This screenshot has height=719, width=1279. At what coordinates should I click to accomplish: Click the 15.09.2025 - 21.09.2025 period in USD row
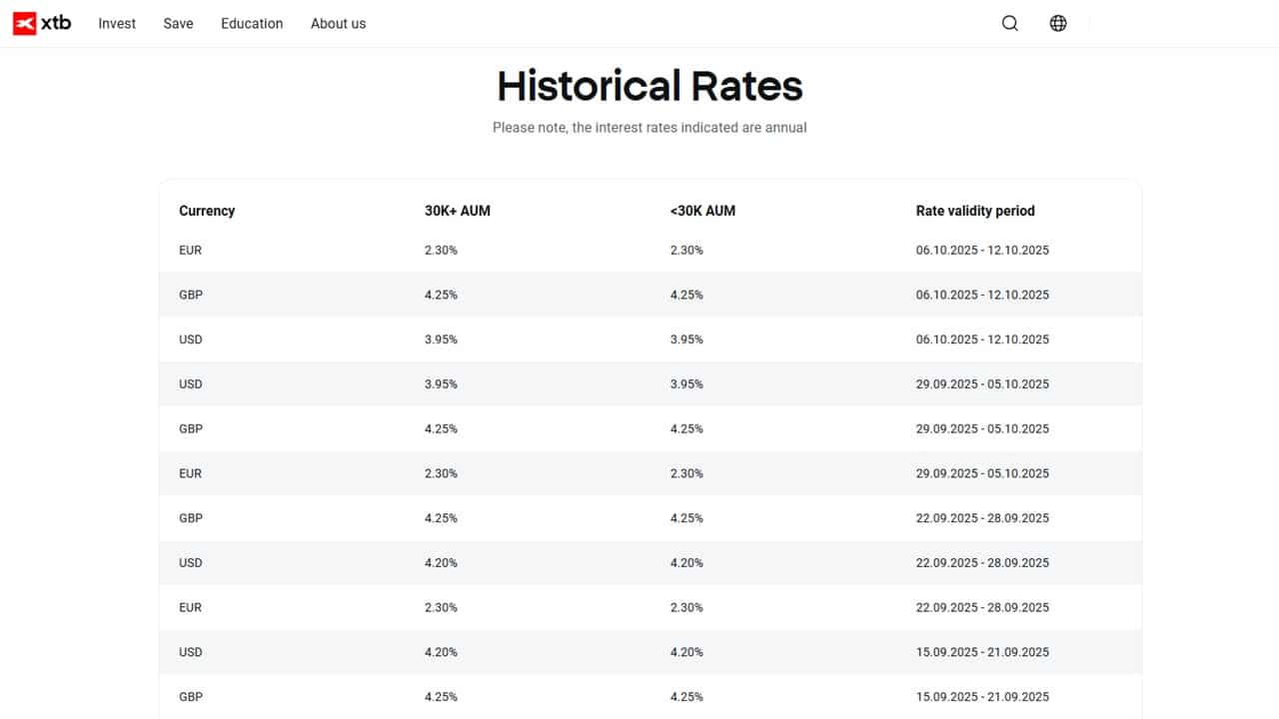[x=982, y=652]
